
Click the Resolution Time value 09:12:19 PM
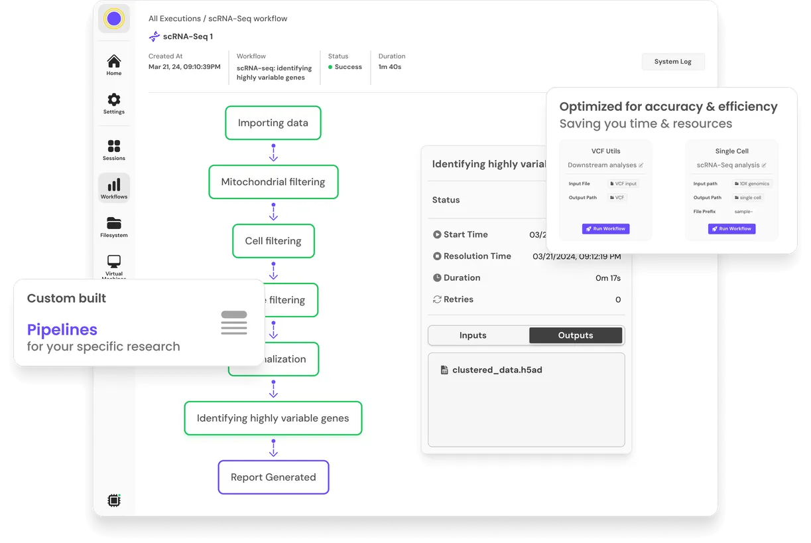[577, 256]
